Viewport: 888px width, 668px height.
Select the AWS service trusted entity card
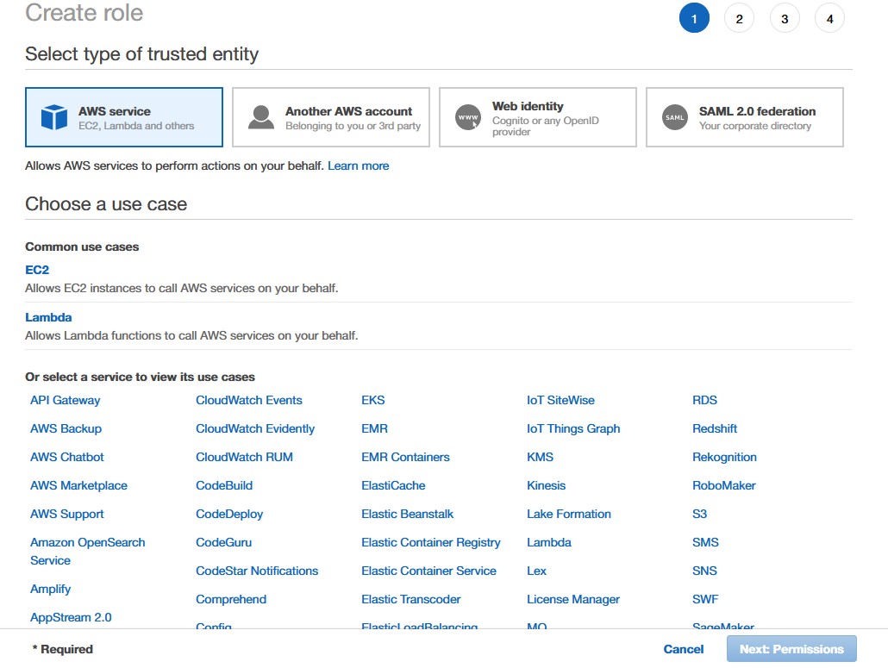point(124,117)
